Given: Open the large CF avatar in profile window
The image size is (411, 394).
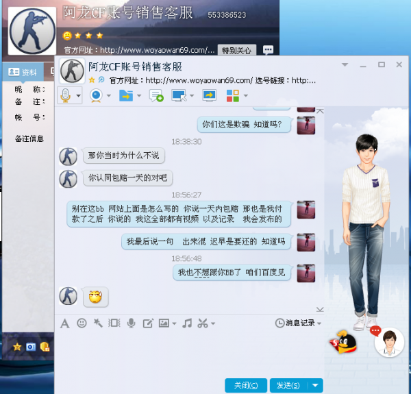Looking at the screenshot, I should 32,31.
